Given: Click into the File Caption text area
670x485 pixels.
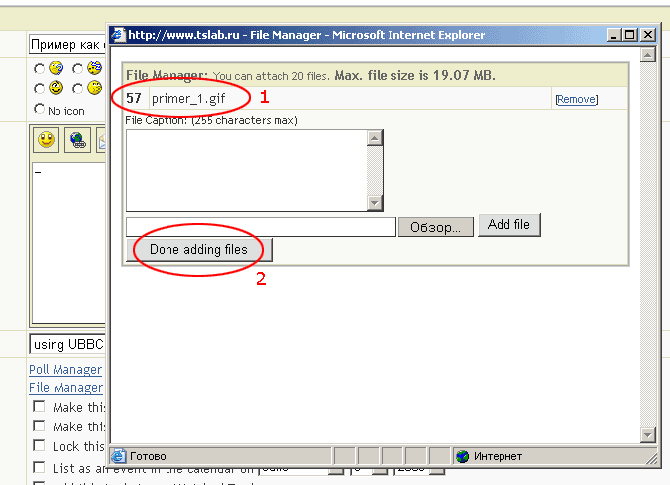Looking at the screenshot, I should (247, 171).
